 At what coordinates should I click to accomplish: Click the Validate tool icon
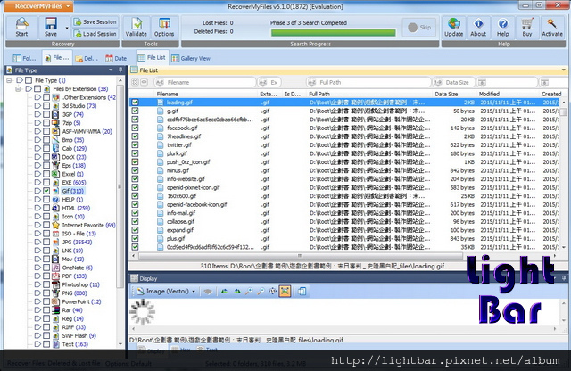coord(137,28)
